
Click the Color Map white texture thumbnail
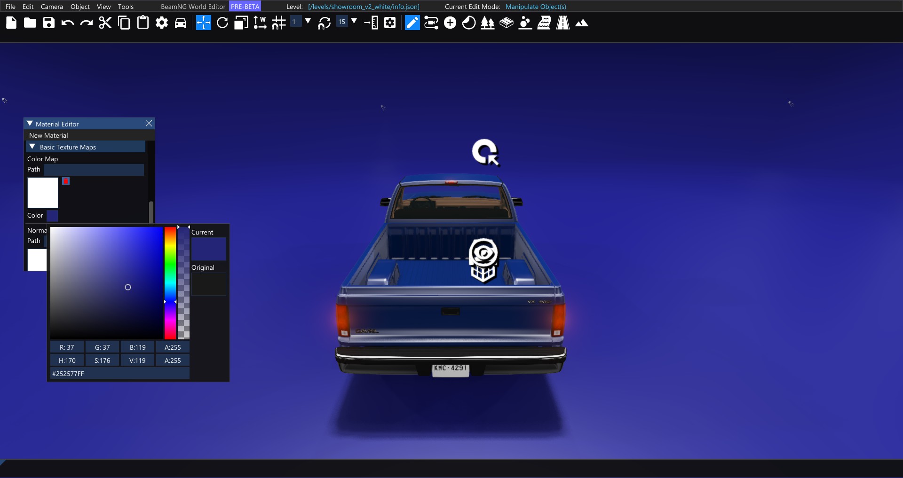point(43,193)
